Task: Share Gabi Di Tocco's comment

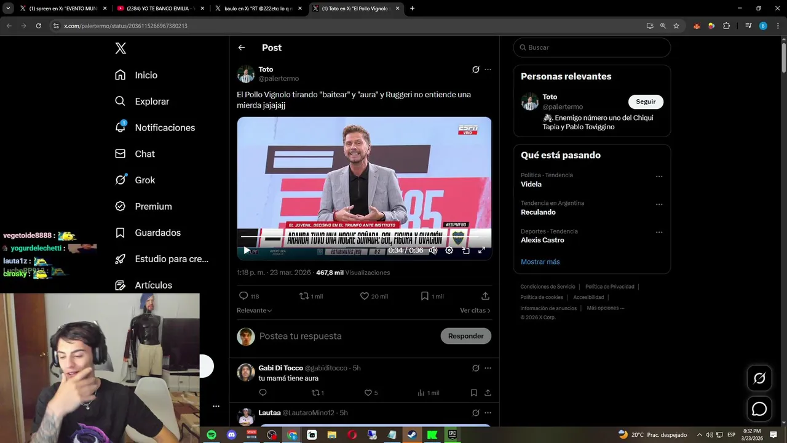Action: [x=488, y=393]
